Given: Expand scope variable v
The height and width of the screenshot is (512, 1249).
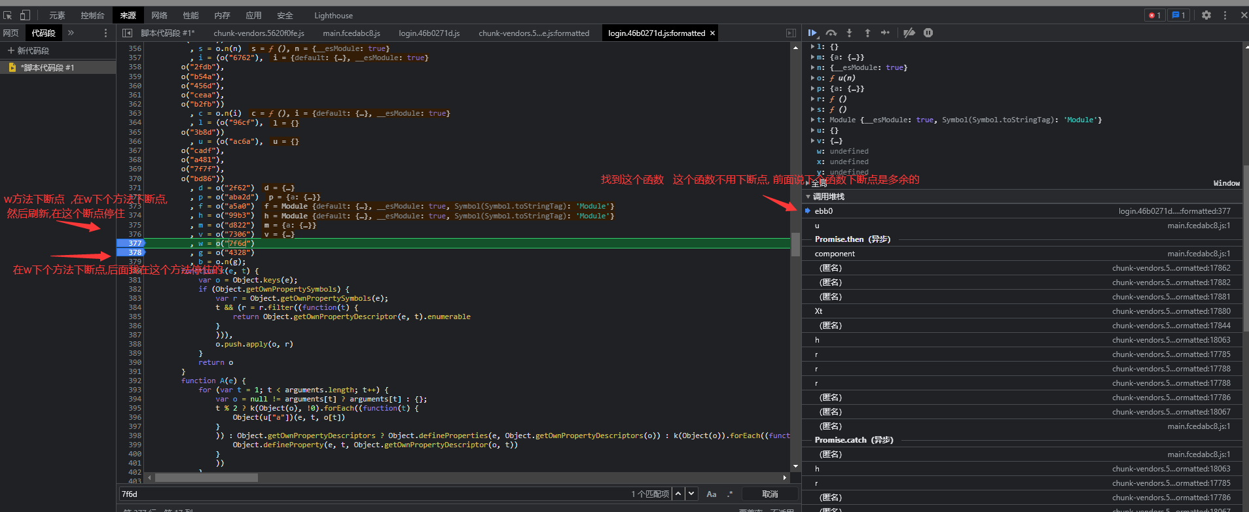Looking at the screenshot, I should click(813, 141).
